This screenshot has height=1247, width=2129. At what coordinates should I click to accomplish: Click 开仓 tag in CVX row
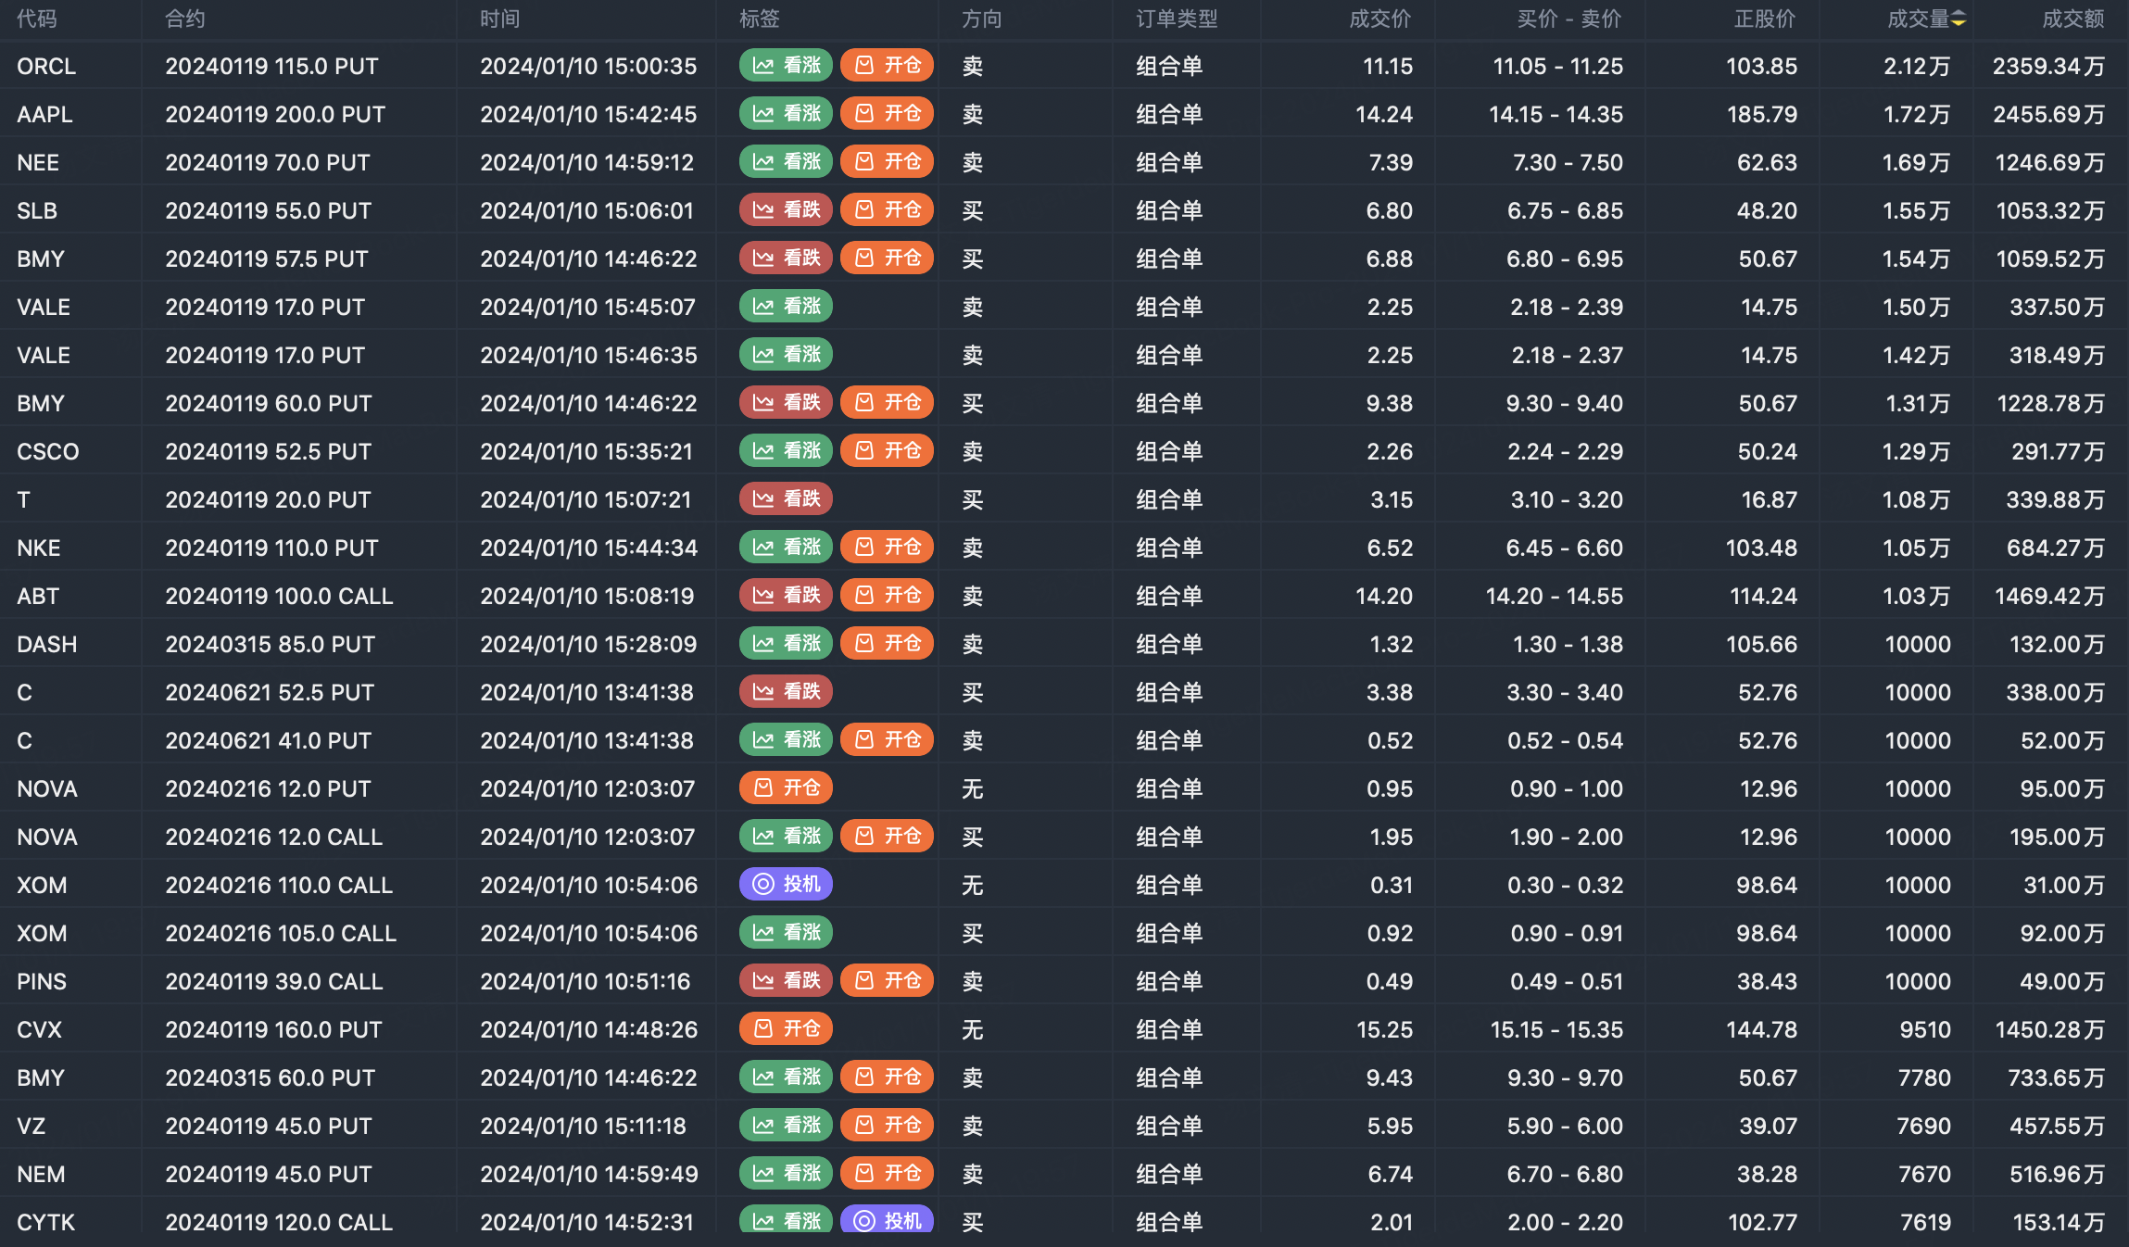786,1029
